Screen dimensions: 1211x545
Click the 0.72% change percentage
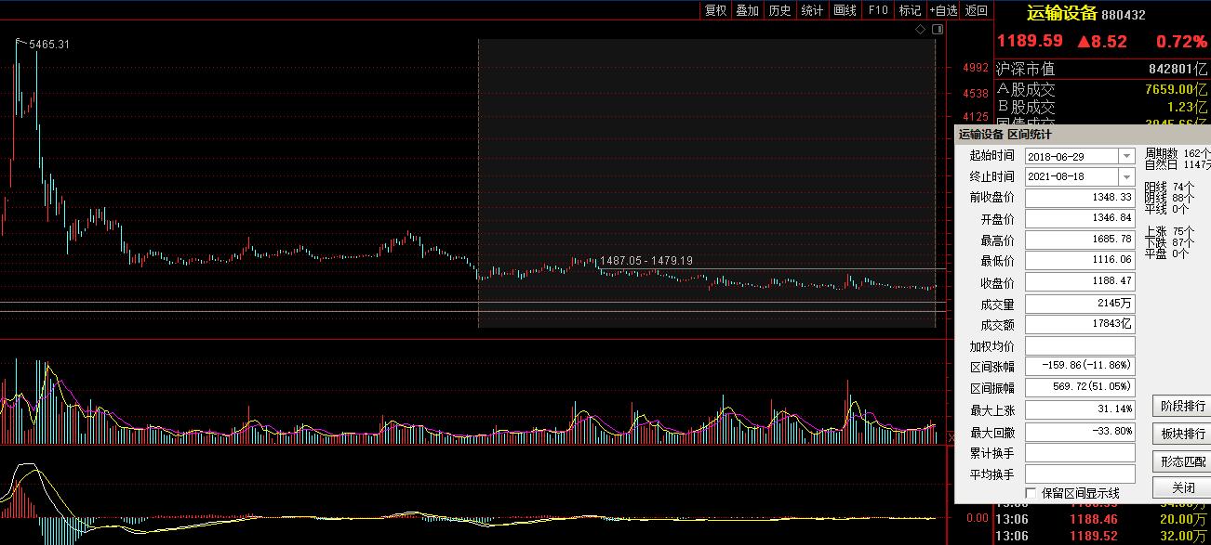coord(1181,42)
